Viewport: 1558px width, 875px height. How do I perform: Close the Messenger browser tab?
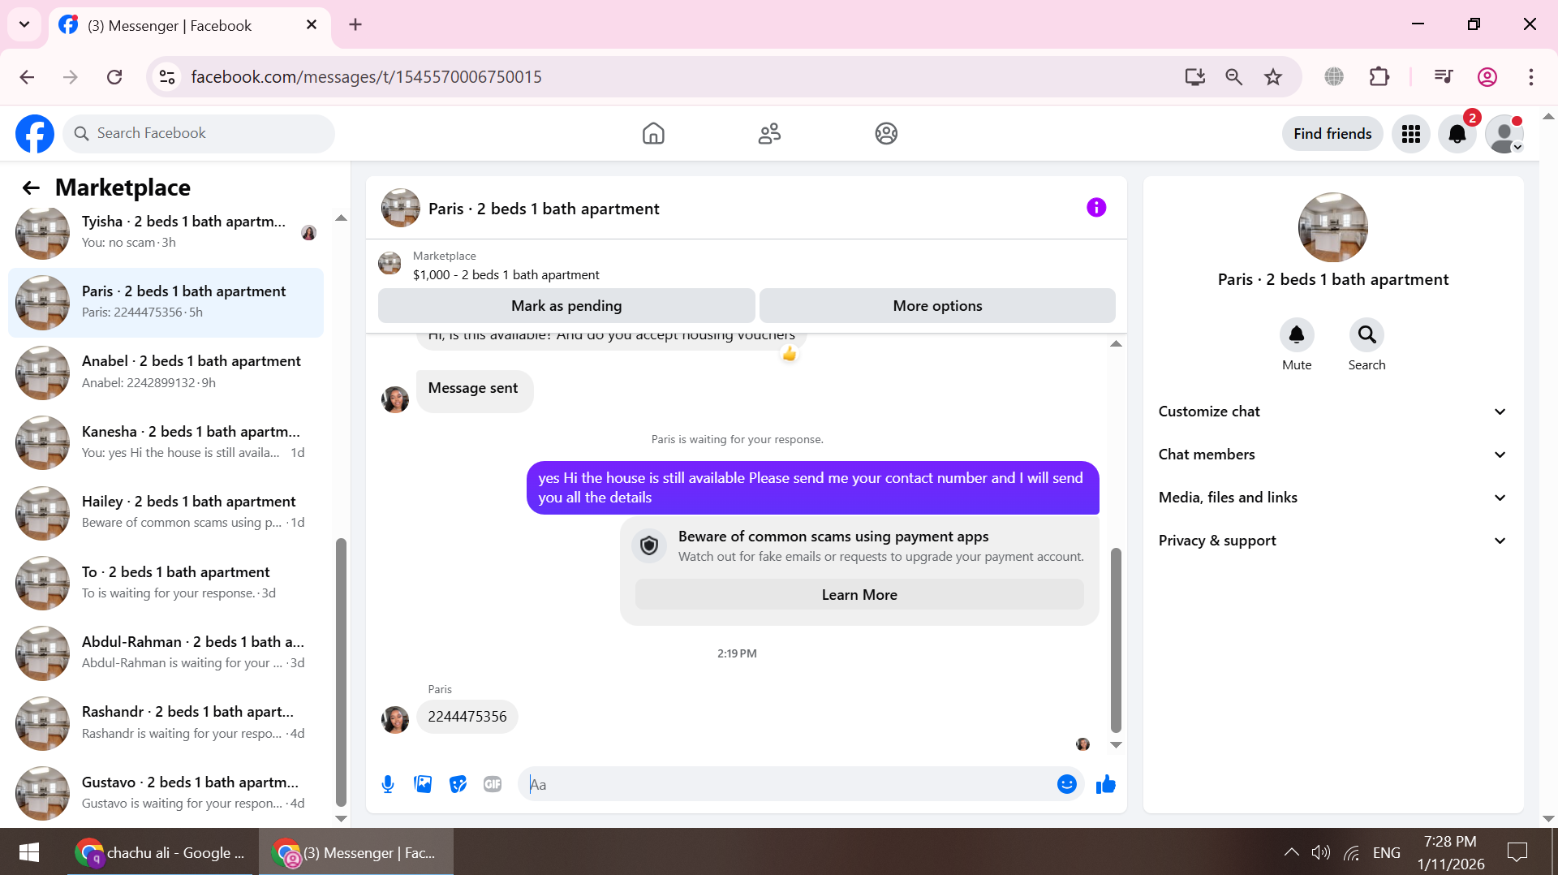(312, 25)
